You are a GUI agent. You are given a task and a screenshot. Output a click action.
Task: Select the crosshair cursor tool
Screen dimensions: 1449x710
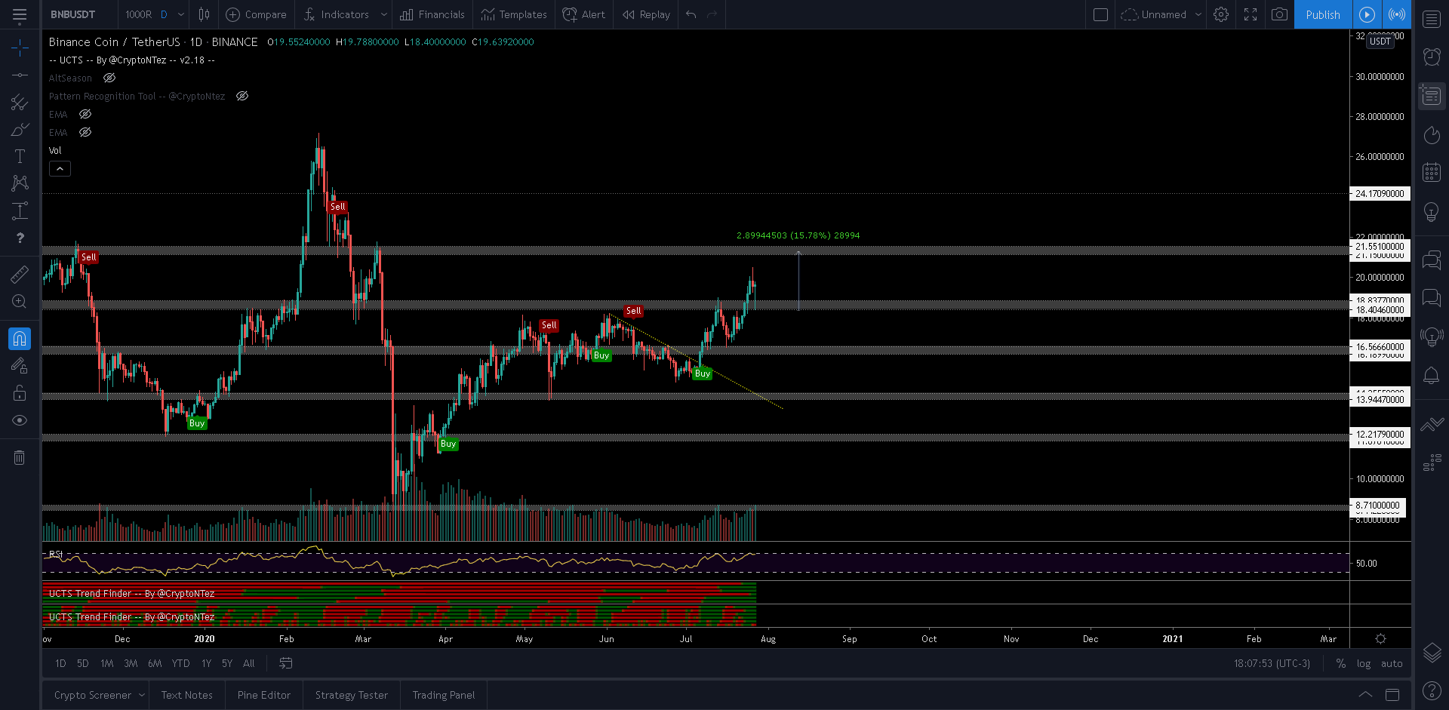click(20, 48)
